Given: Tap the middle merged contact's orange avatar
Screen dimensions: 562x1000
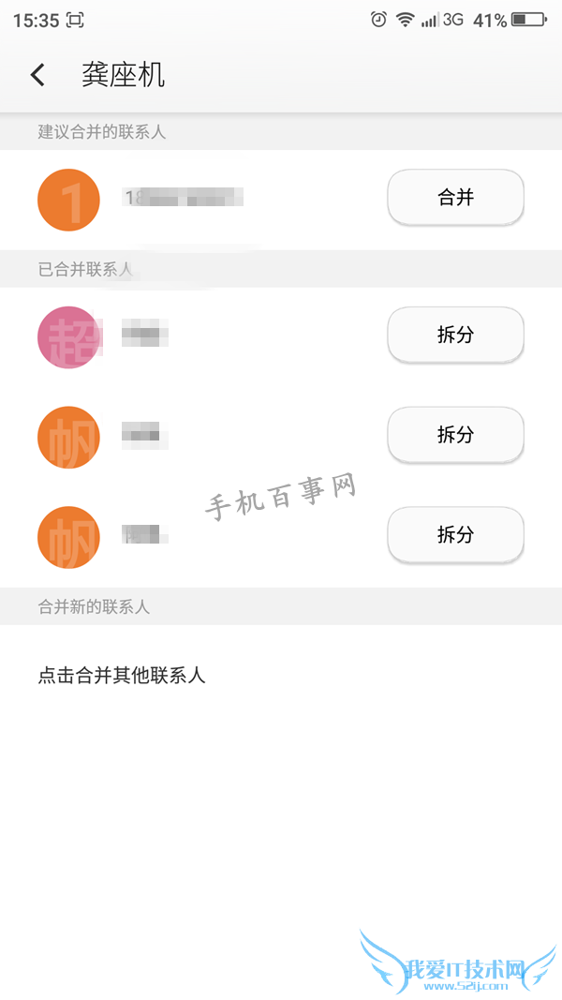Looking at the screenshot, I should click(68, 438).
